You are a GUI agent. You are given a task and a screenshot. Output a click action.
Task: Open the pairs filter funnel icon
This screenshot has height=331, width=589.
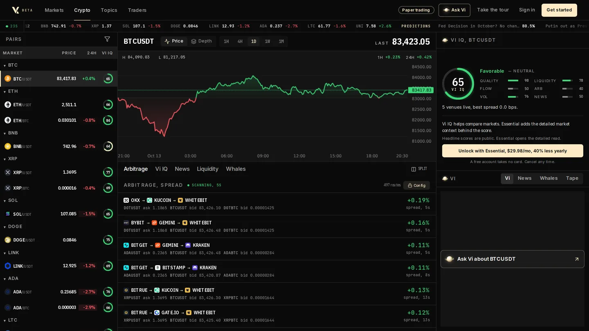click(x=107, y=39)
